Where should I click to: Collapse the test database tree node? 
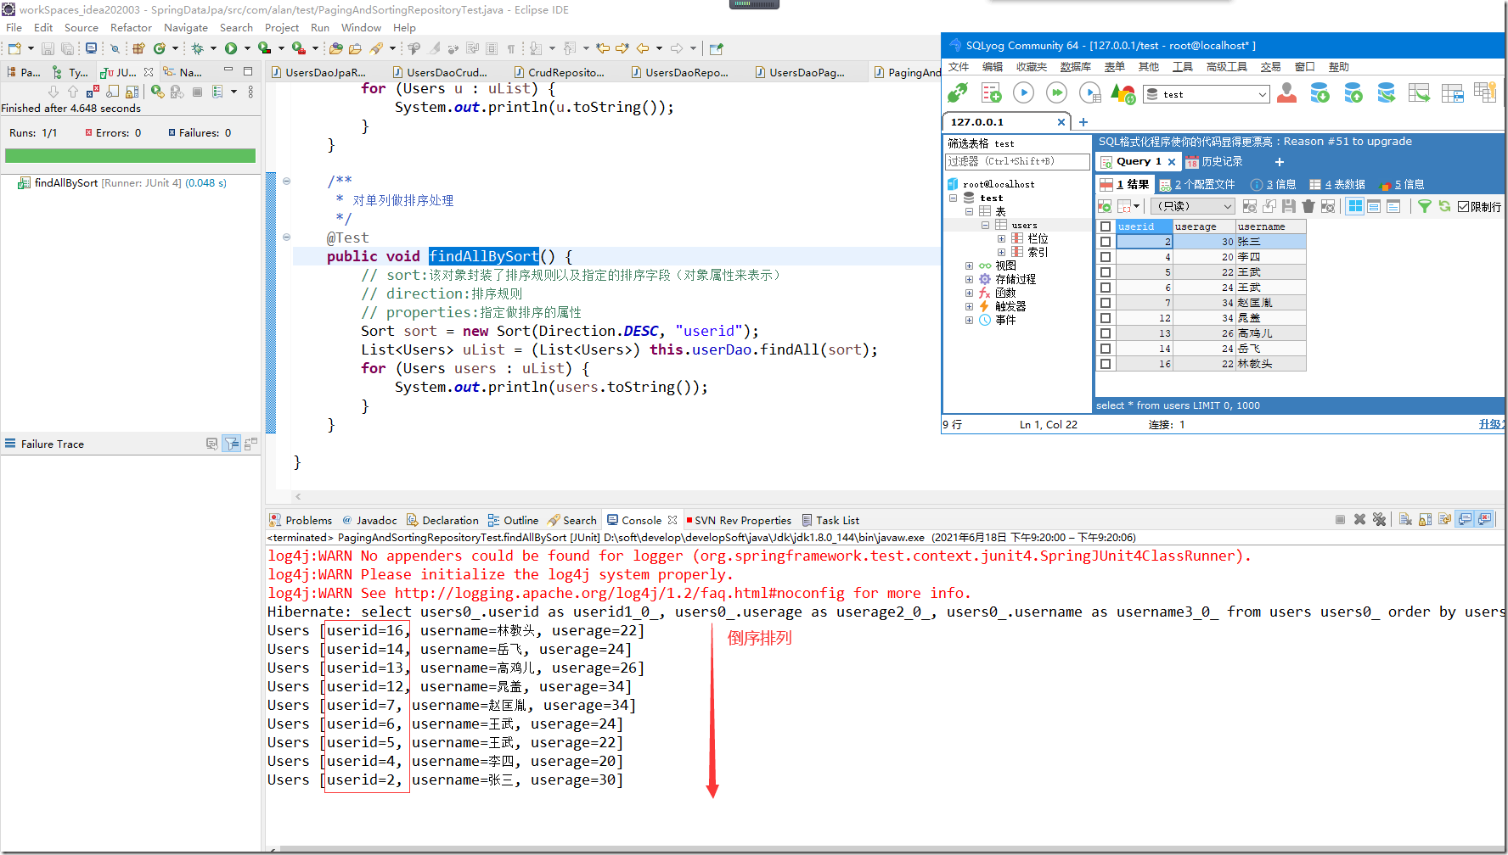point(953,198)
